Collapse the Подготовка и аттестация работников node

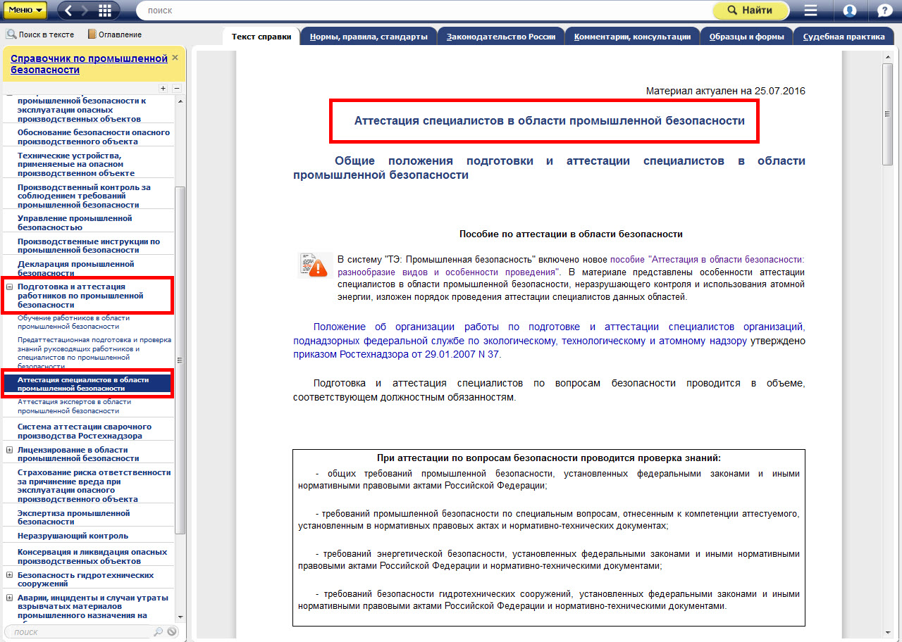pos(10,287)
